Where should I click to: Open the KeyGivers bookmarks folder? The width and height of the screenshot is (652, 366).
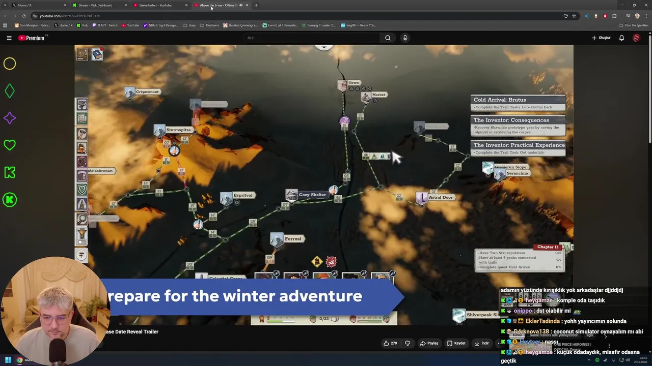coord(209,25)
